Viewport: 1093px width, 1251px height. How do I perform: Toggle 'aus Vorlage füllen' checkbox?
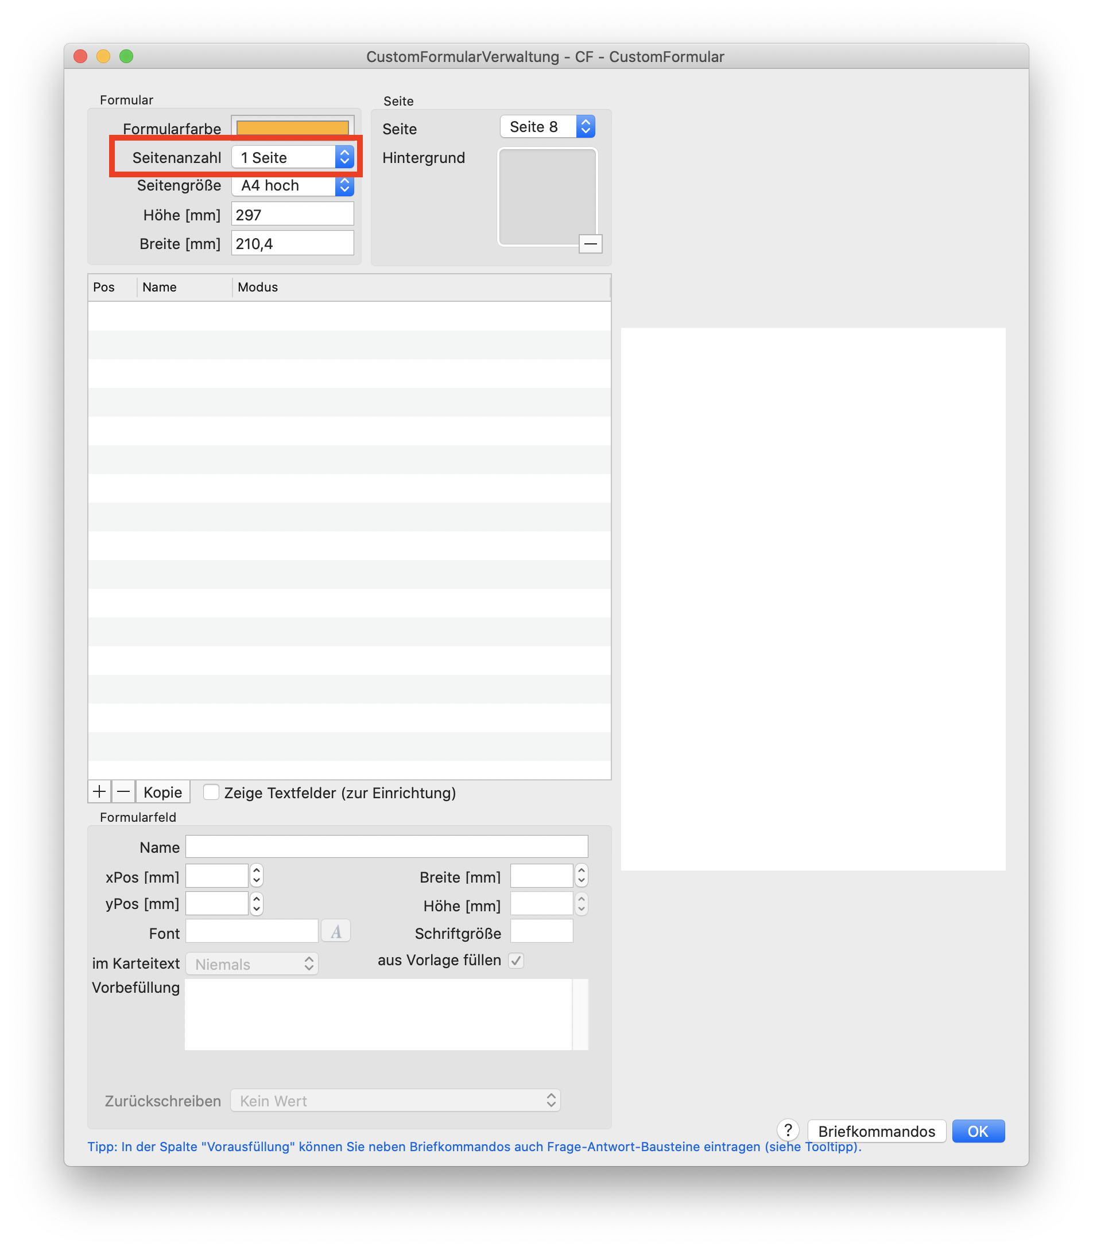[516, 961]
